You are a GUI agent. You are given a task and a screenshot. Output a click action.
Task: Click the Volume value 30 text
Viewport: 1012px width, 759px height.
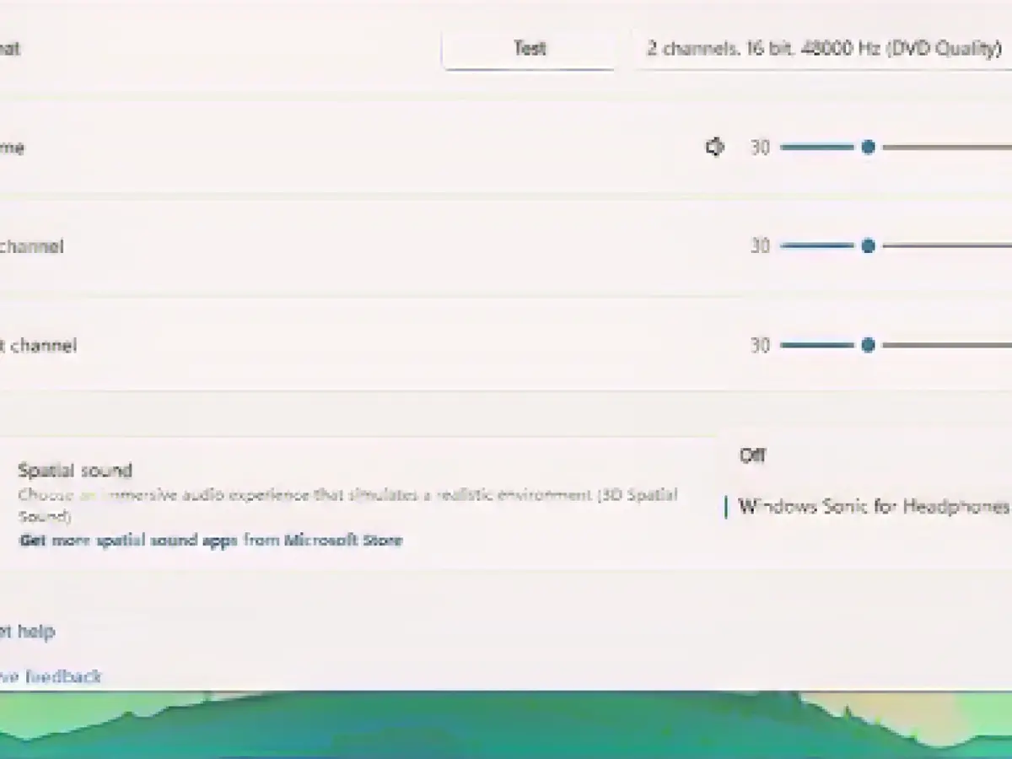tap(760, 148)
